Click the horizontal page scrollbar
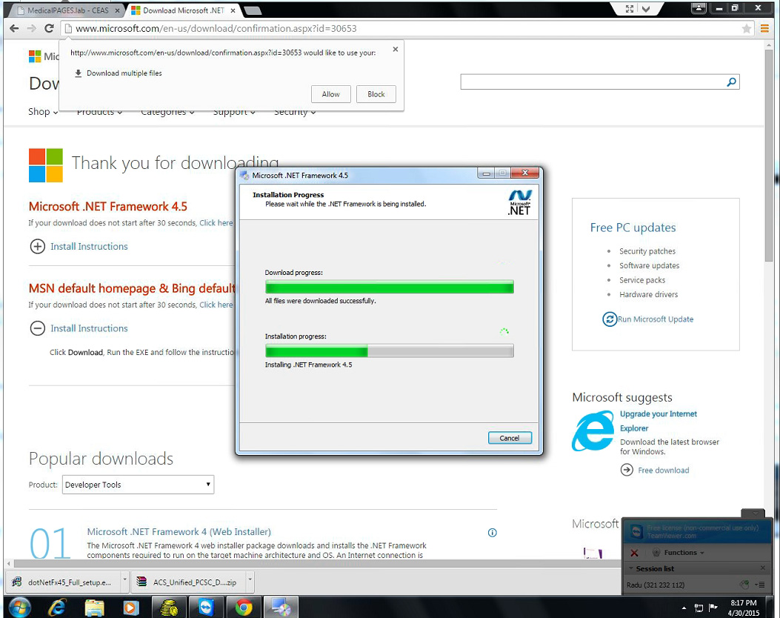The height and width of the screenshot is (618, 780). click(x=319, y=564)
